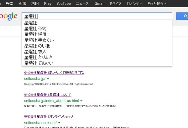Open カレンダー in the top navigation bar
The height and width of the screenshot is (128, 188).
134,3
